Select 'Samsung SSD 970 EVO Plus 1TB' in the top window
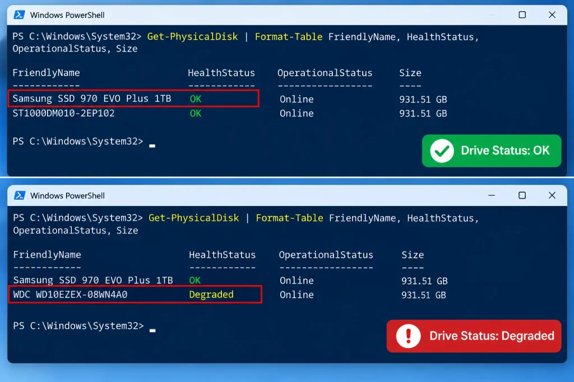 pos(92,98)
